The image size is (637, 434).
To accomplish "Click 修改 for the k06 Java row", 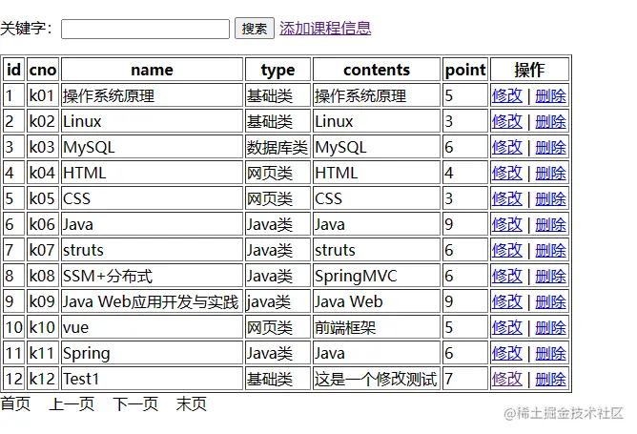I will point(506,224).
